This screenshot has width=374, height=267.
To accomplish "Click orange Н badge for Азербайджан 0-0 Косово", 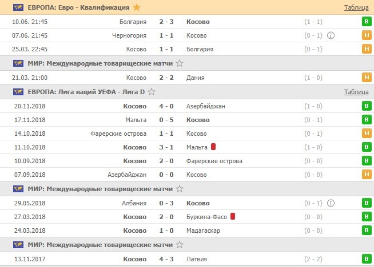I will [x=366, y=175].
